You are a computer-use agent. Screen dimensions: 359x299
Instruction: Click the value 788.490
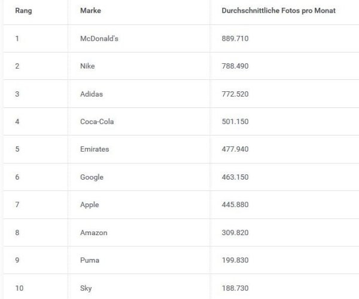click(x=235, y=66)
